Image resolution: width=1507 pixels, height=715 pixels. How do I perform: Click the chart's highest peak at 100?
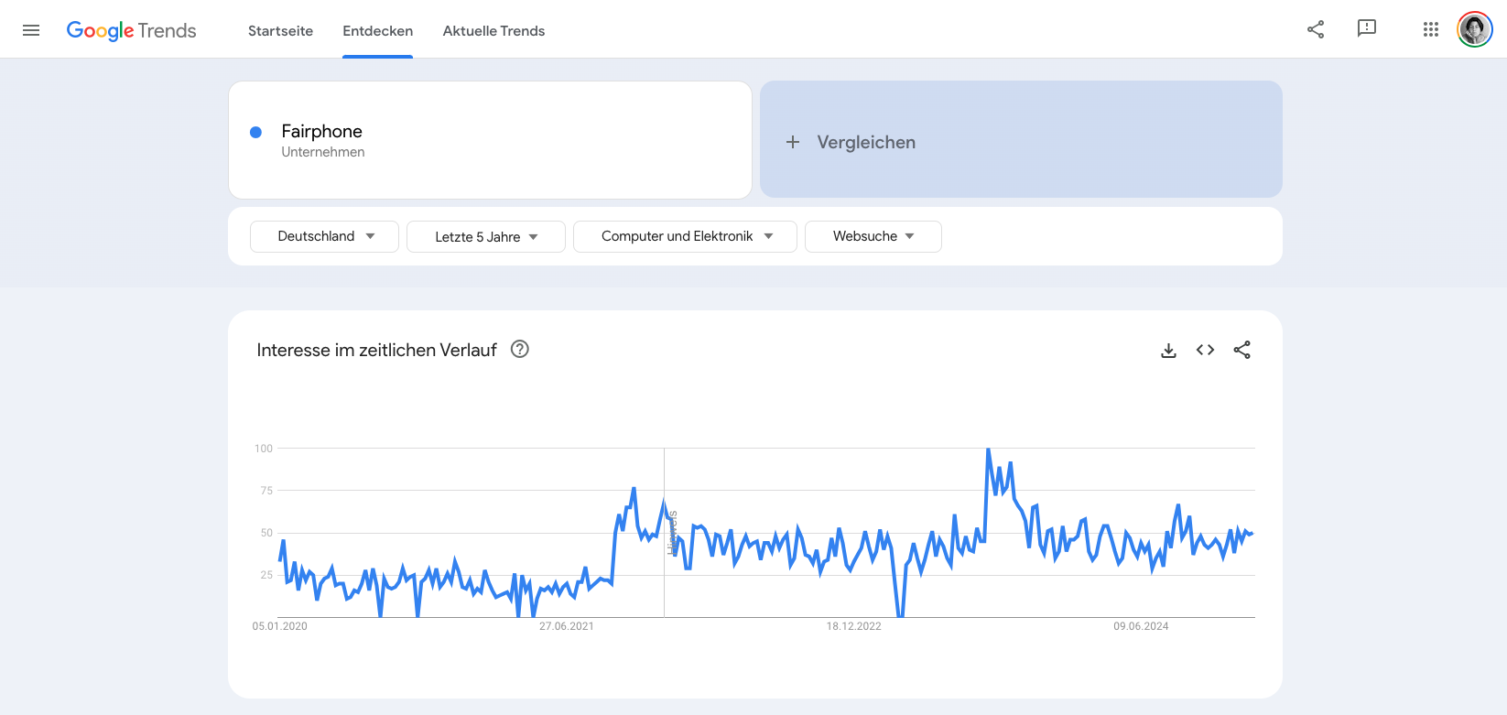coord(988,450)
